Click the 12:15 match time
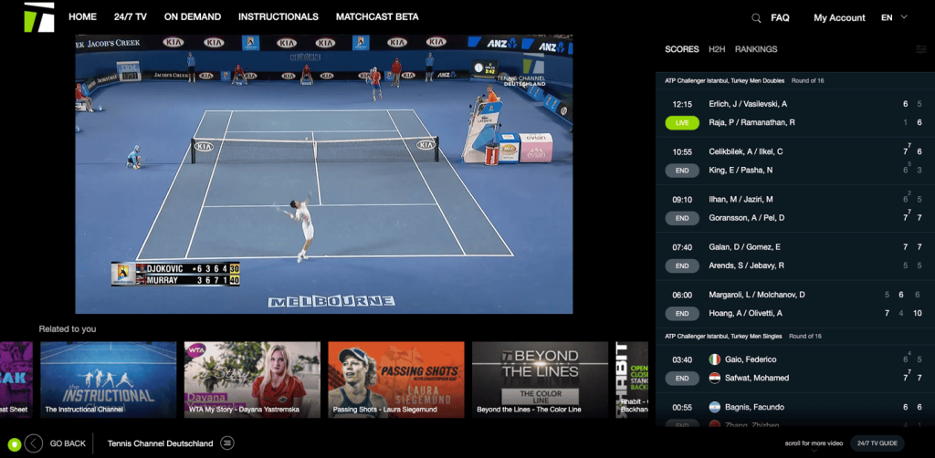This screenshot has height=458, width=935. 682,104
